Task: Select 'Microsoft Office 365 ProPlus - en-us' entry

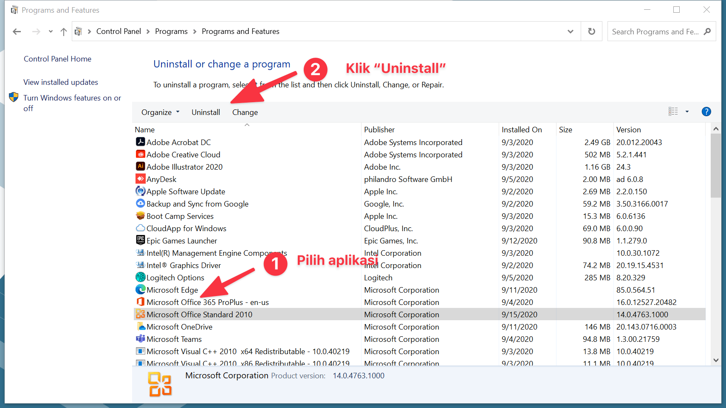Action: pos(208,302)
